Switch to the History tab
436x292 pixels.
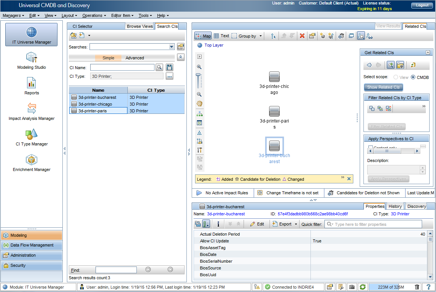click(x=395, y=206)
